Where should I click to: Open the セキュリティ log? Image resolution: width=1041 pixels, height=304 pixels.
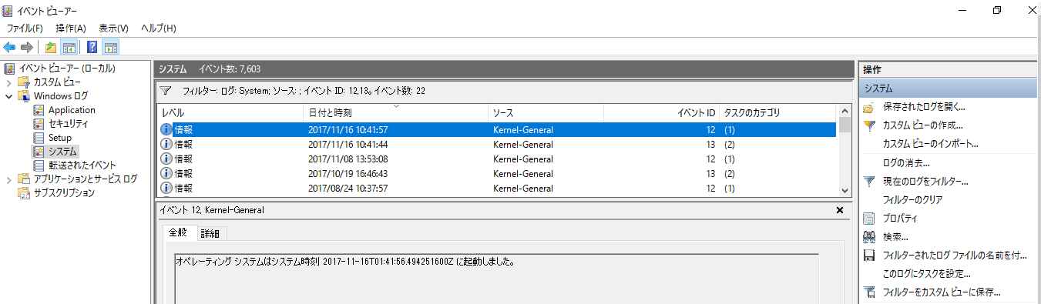(x=69, y=124)
